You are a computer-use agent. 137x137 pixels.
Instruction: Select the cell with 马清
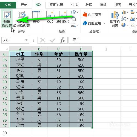[x=20, y=81]
